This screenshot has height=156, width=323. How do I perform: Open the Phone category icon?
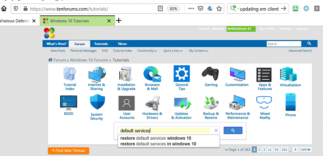[x=290, y=102]
